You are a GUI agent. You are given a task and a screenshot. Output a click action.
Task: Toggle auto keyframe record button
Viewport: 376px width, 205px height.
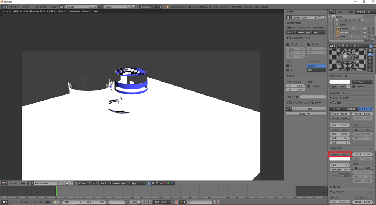(176, 202)
